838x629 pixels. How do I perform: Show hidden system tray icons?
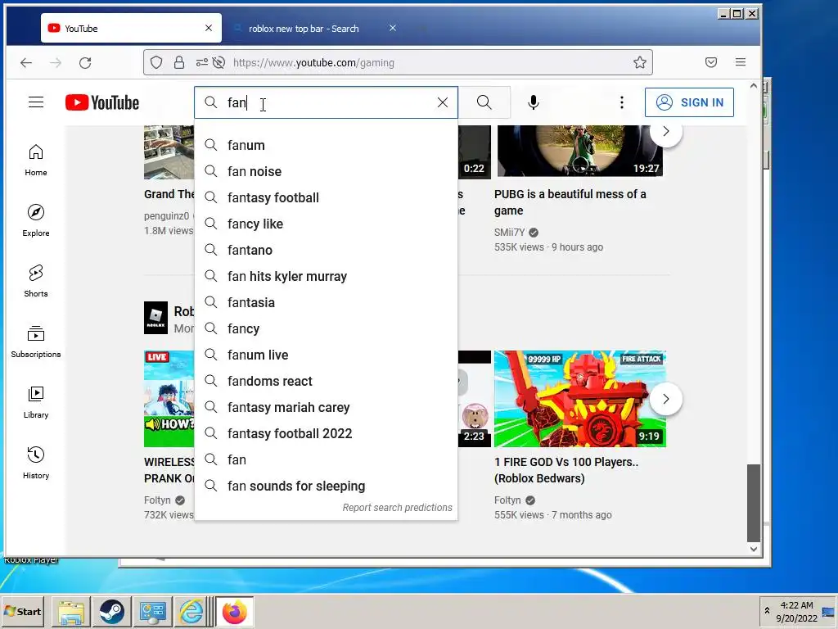(767, 611)
